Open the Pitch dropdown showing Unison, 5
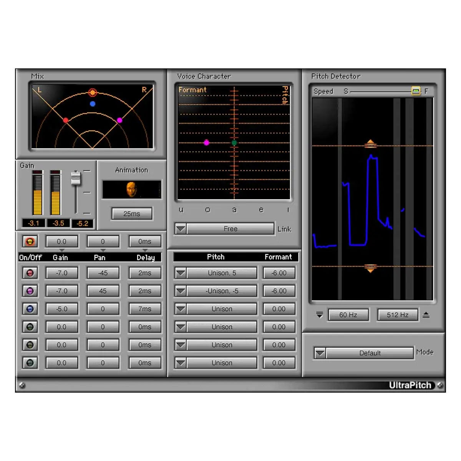Viewport: 461px width, 461px height. [181, 273]
